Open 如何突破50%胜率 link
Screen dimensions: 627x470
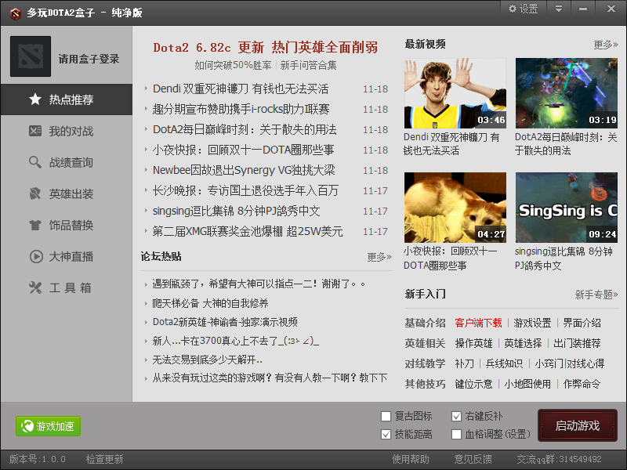[233, 65]
